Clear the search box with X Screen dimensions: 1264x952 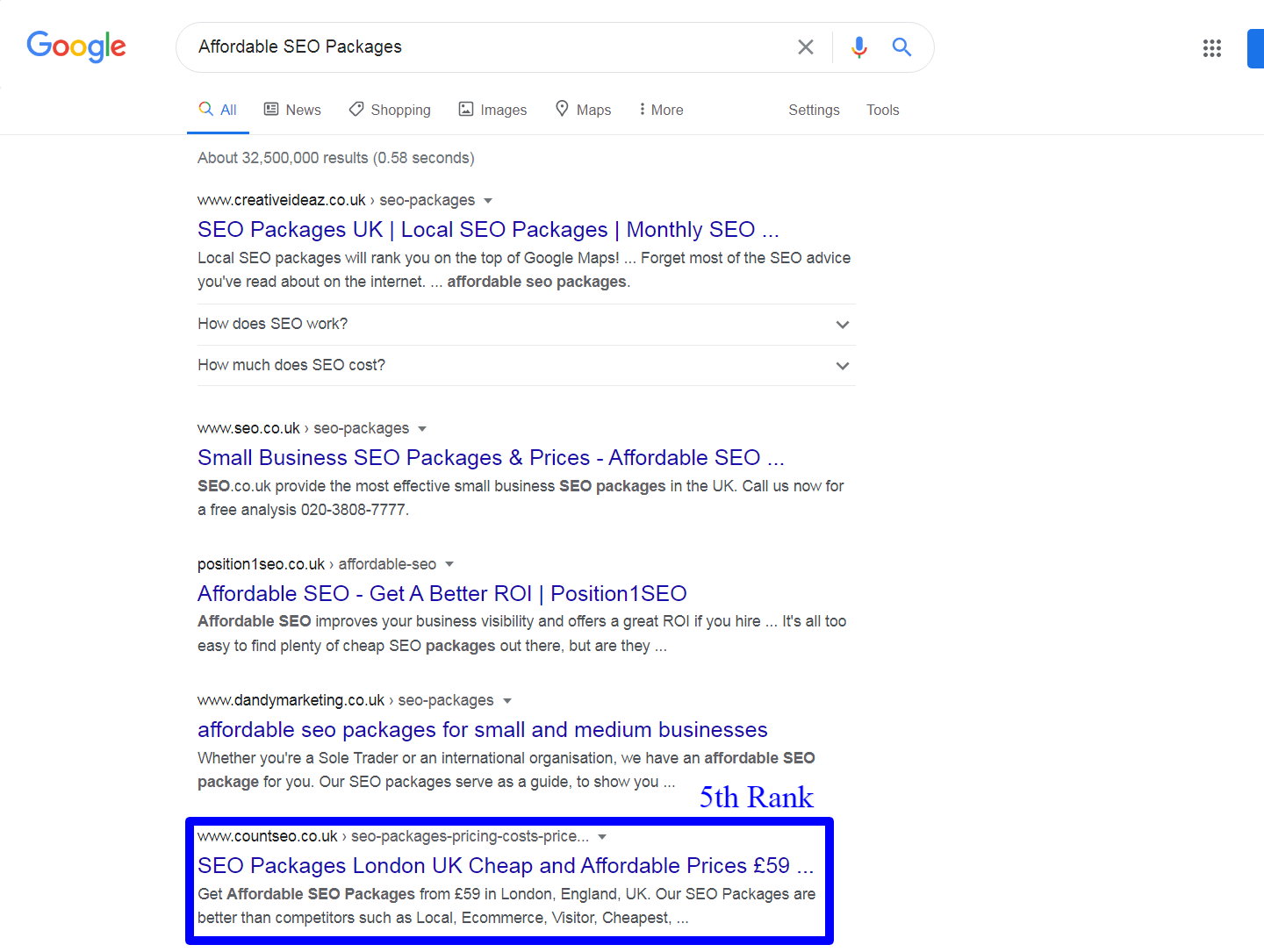click(805, 47)
